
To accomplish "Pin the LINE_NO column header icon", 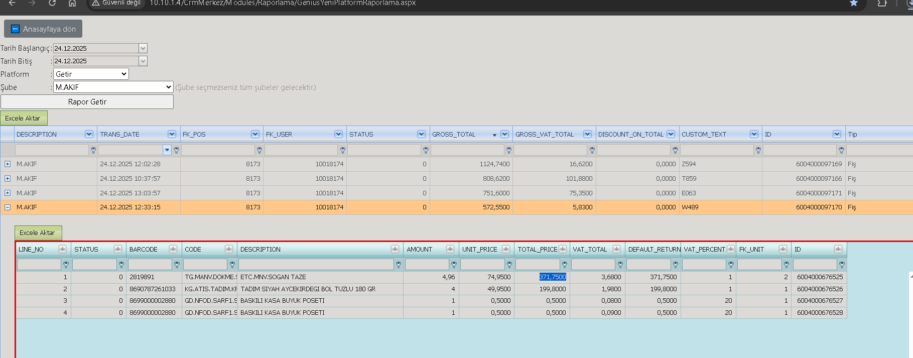I will click(62, 249).
